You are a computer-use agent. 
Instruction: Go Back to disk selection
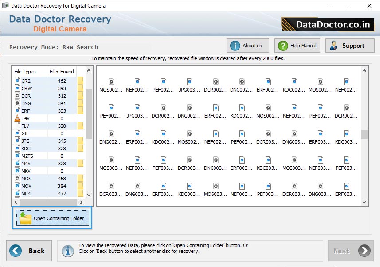tap(29, 251)
